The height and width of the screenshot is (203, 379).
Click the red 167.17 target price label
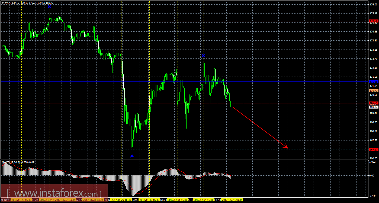[374, 149]
